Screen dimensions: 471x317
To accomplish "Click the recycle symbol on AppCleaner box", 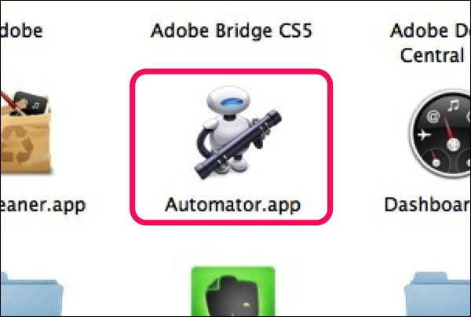I will pos(19,144).
